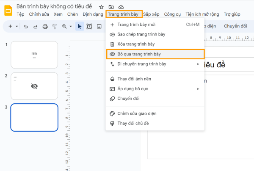Image resolution: width=254 pixels, height=171 pixels.
Task: Open the new slide layout dropdown arrow
Action: [17, 26]
